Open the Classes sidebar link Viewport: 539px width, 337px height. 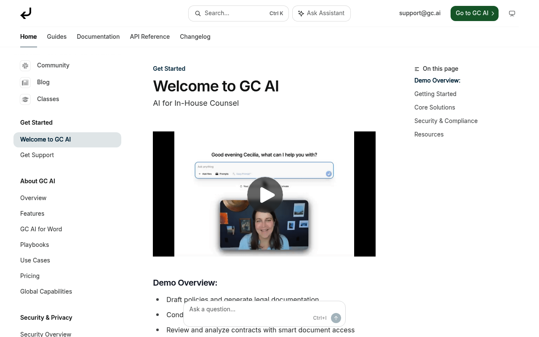click(48, 99)
